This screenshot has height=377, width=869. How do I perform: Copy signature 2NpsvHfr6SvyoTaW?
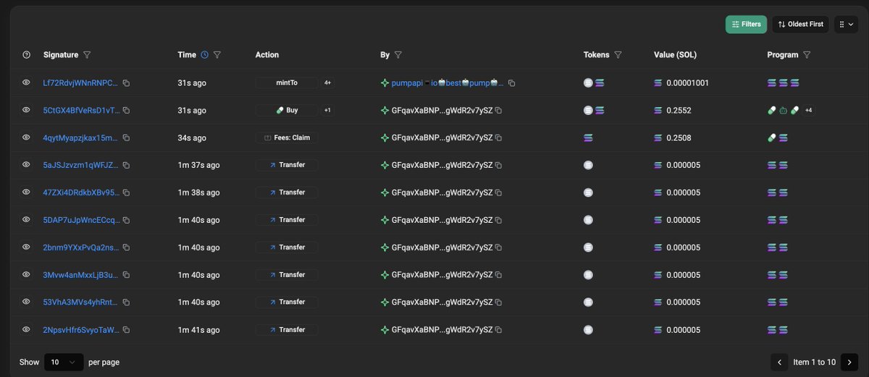(x=126, y=330)
